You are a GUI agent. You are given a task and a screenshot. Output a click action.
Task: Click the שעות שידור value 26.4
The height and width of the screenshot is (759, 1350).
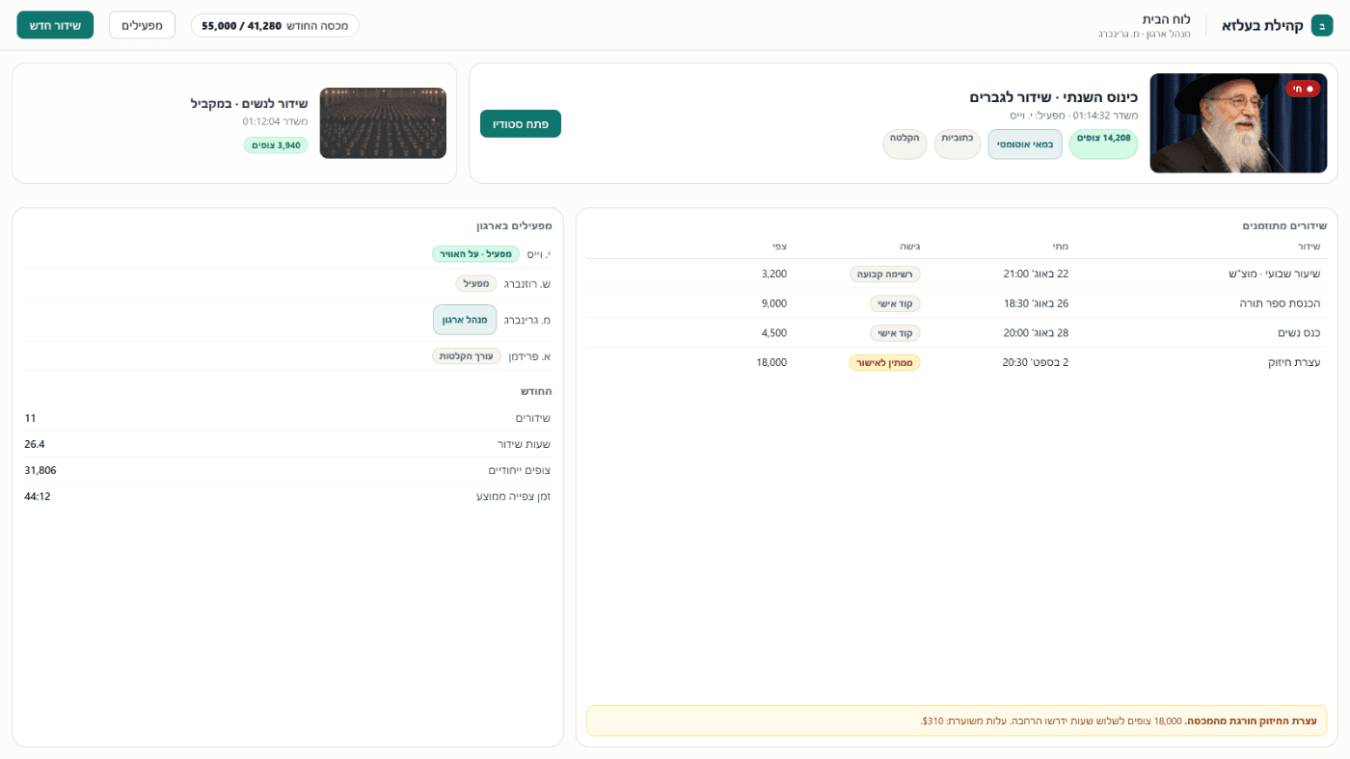[x=35, y=444]
